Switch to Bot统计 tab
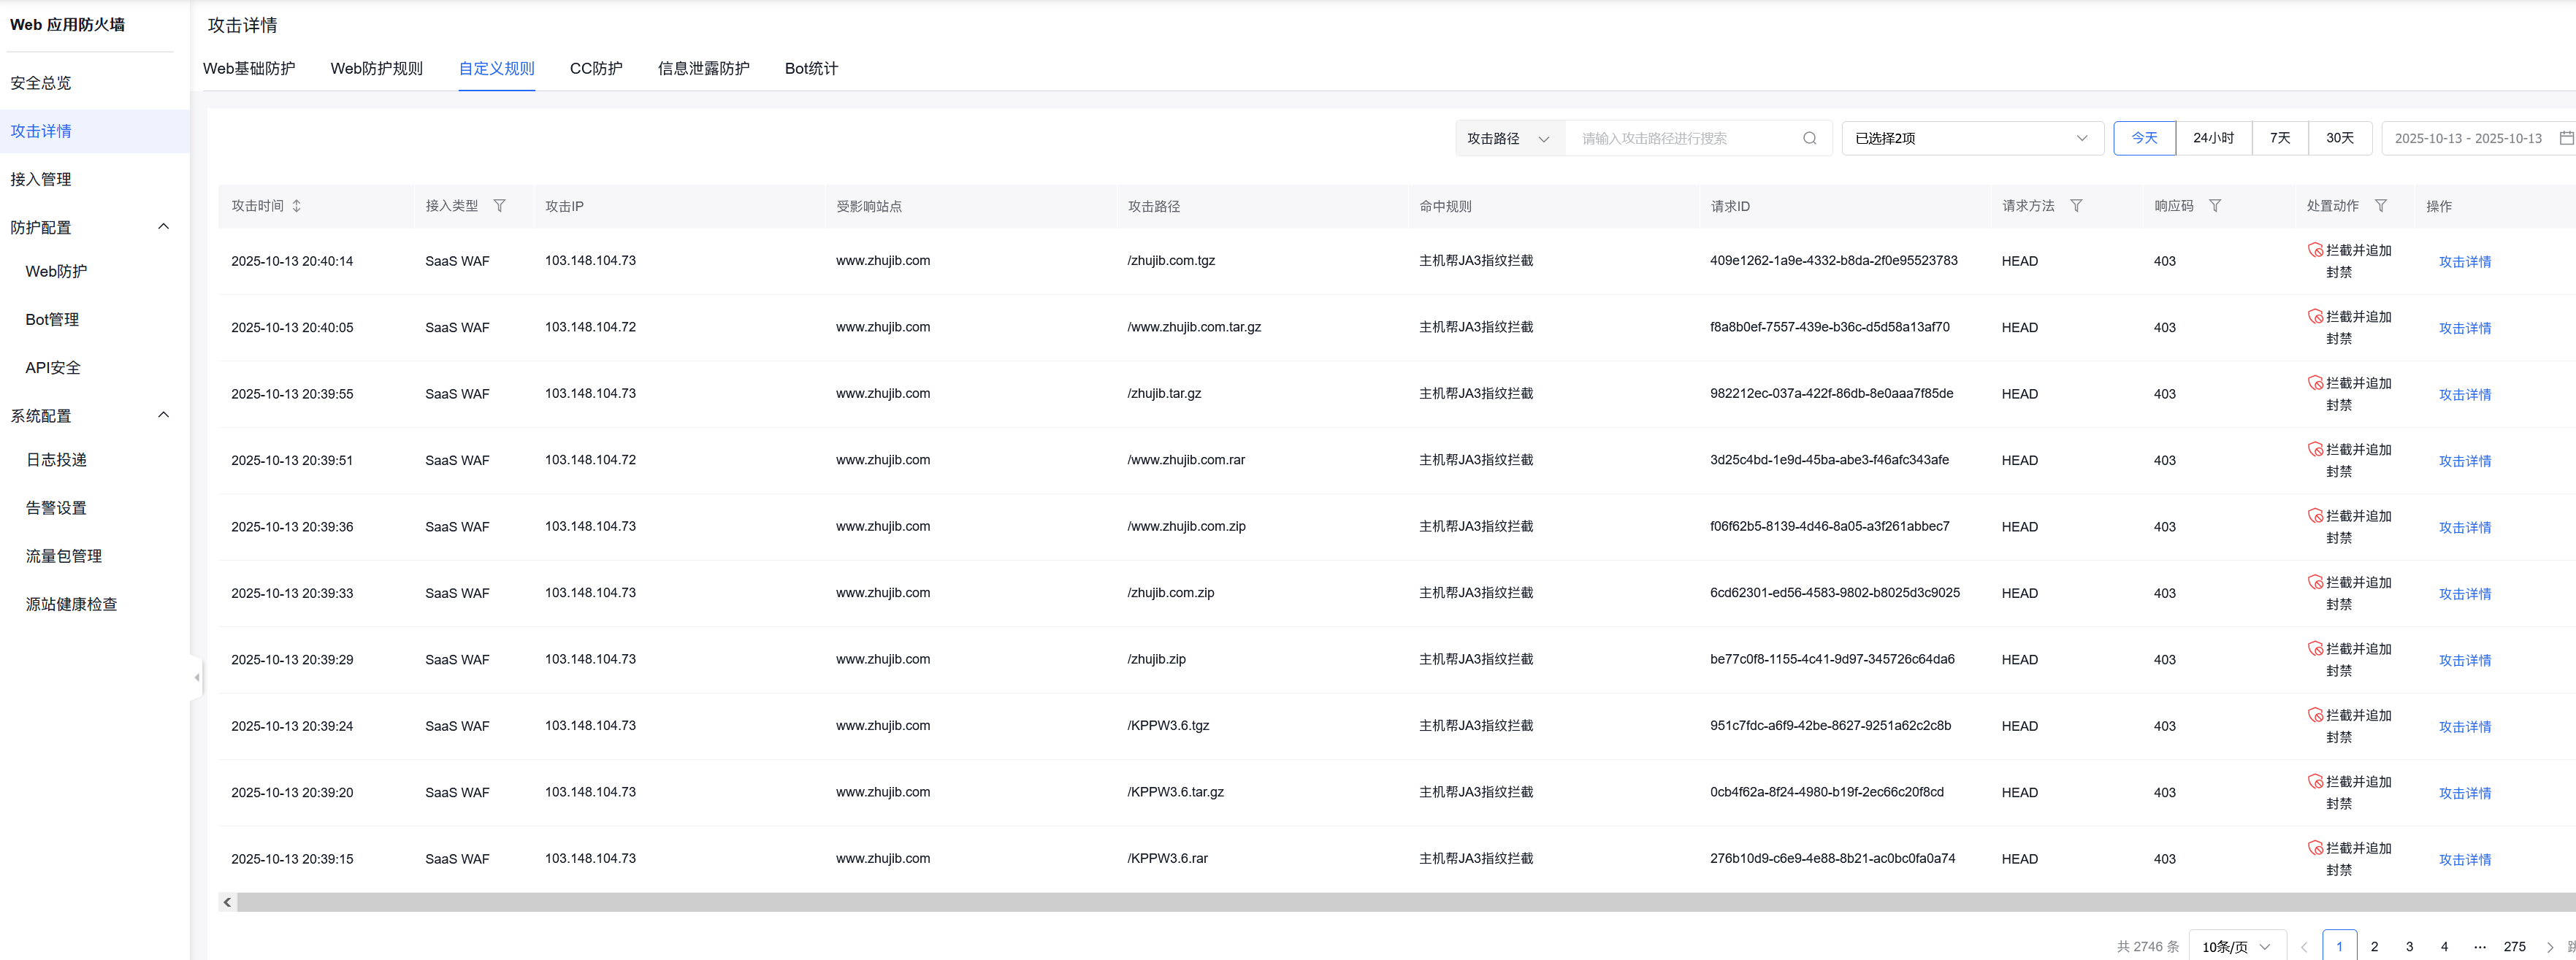The width and height of the screenshot is (2576, 960). click(811, 68)
